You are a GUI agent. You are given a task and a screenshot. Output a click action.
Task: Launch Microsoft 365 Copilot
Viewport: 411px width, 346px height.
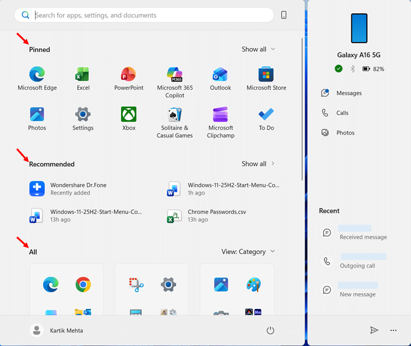(x=175, y=82)
